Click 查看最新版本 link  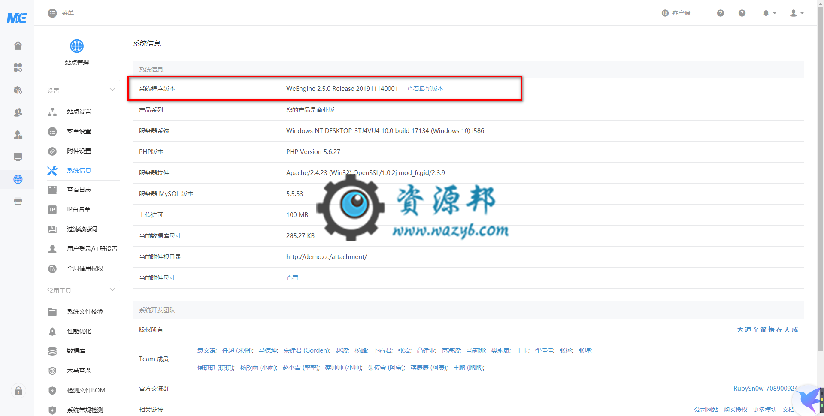(x=425, y=89)
